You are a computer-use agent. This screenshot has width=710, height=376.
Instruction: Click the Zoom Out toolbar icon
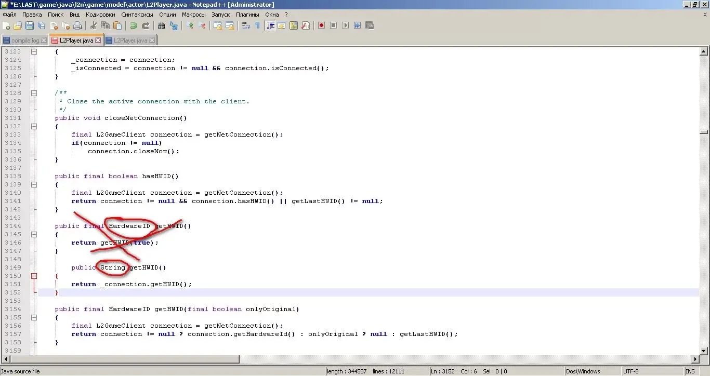202,25
